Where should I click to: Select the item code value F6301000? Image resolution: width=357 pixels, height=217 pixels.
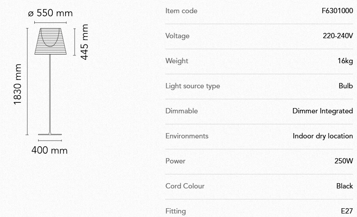pos(337,11)
